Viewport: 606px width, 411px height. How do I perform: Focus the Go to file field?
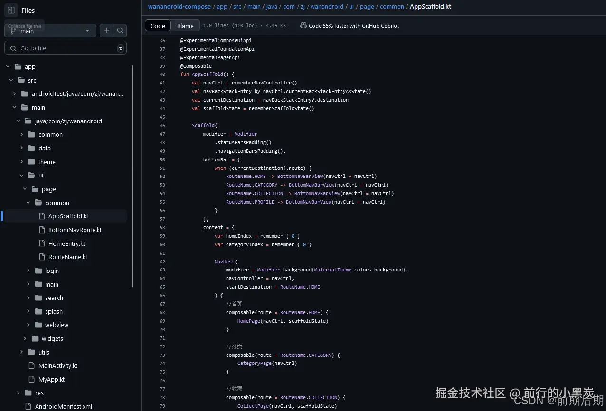click(66, 48)
